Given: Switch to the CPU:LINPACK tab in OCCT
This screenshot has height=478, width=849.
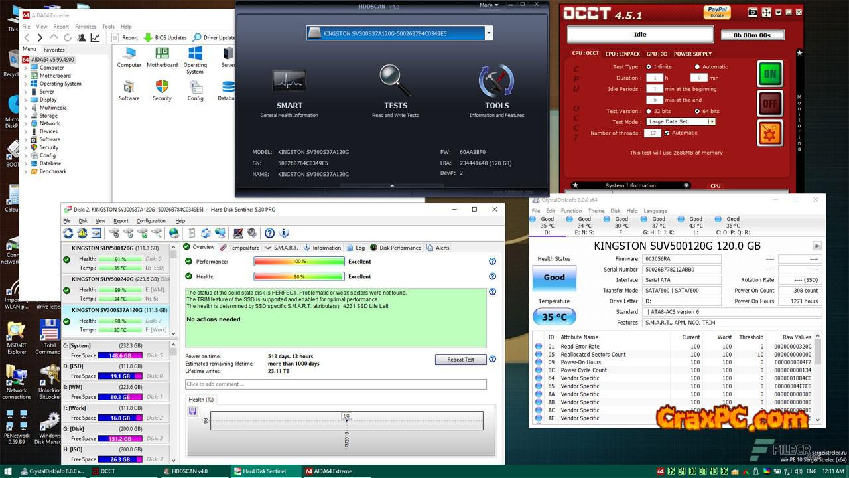Looking at the screenshot, I should (x=622, y=54).
